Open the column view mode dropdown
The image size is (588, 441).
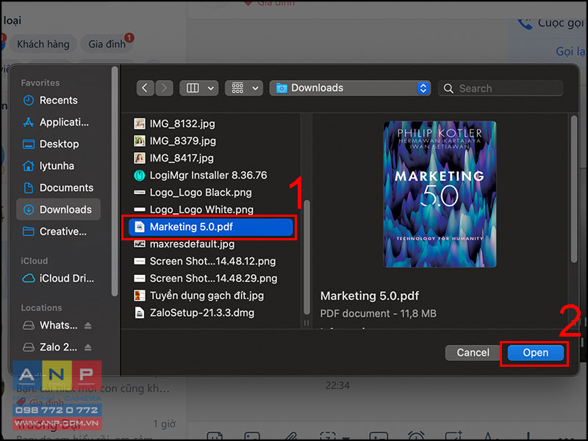point(199,88)
